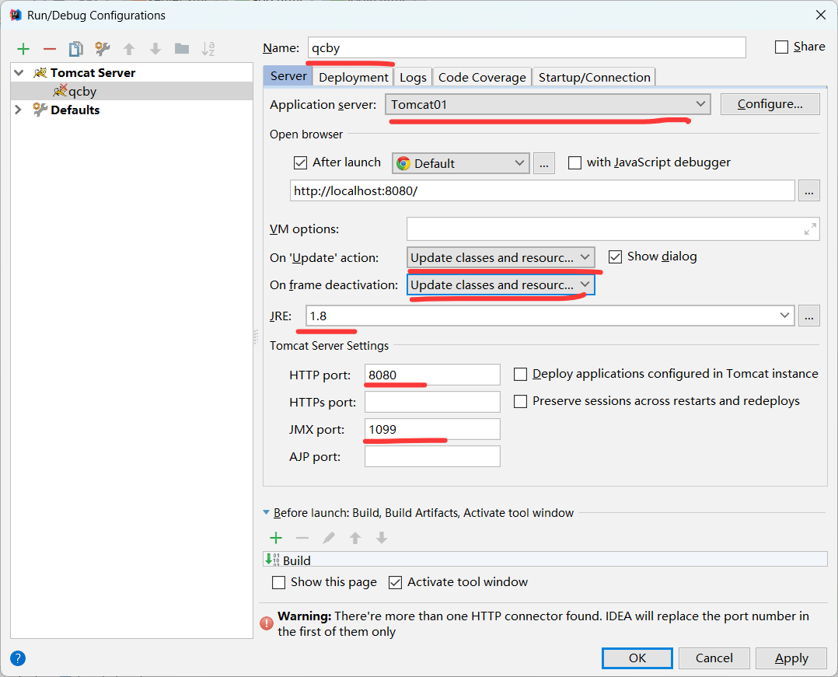Open On 'Update' action dropdown
This screenshot has height=677, width=838.
coord(501,257)
